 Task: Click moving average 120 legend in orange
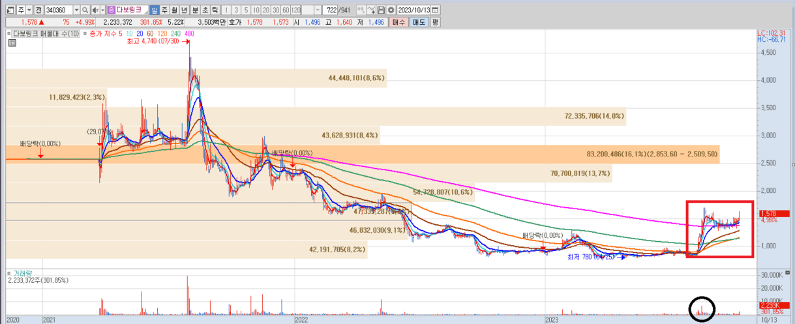162,33
